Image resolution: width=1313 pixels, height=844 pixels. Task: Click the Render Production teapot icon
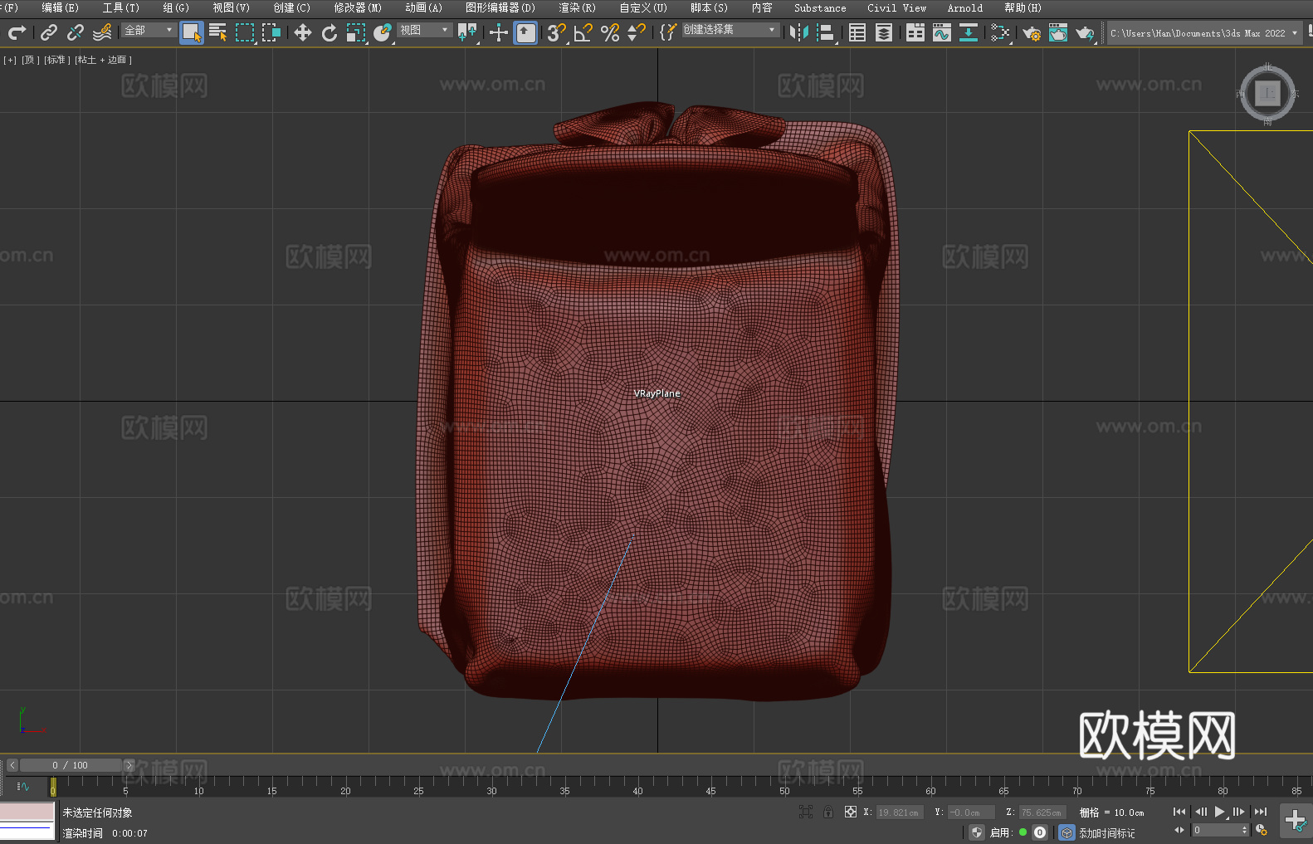(1085, 32)
